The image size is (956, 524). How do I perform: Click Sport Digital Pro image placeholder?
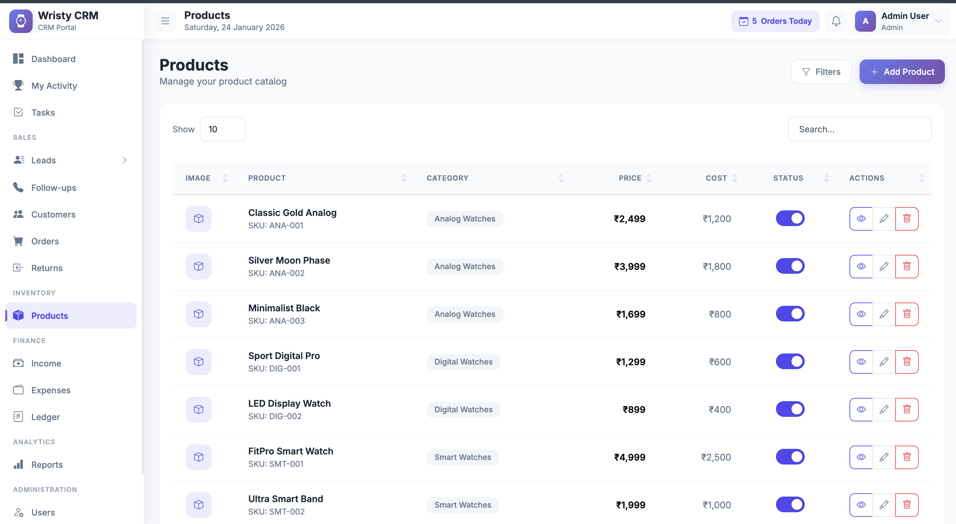tap(199, 361)
